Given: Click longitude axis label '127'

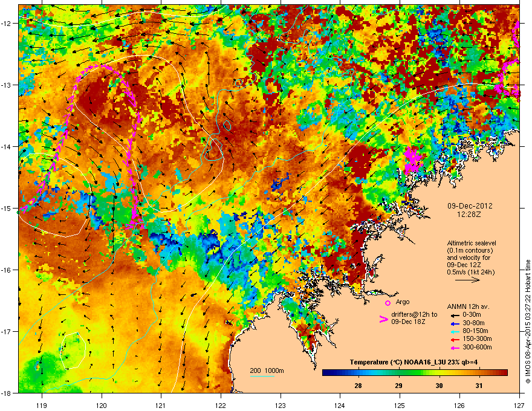Looking at the screenshot, I should (519, 405).
